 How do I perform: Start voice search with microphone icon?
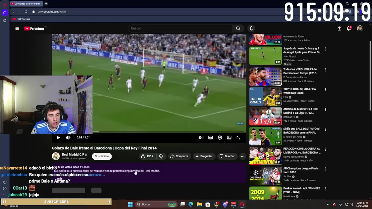click(251, 28)
